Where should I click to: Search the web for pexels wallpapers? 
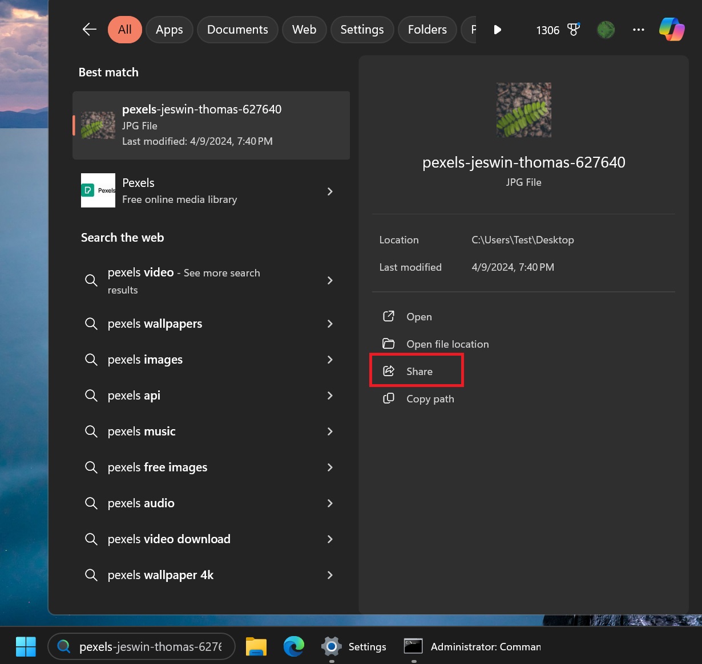coord(211,324)
